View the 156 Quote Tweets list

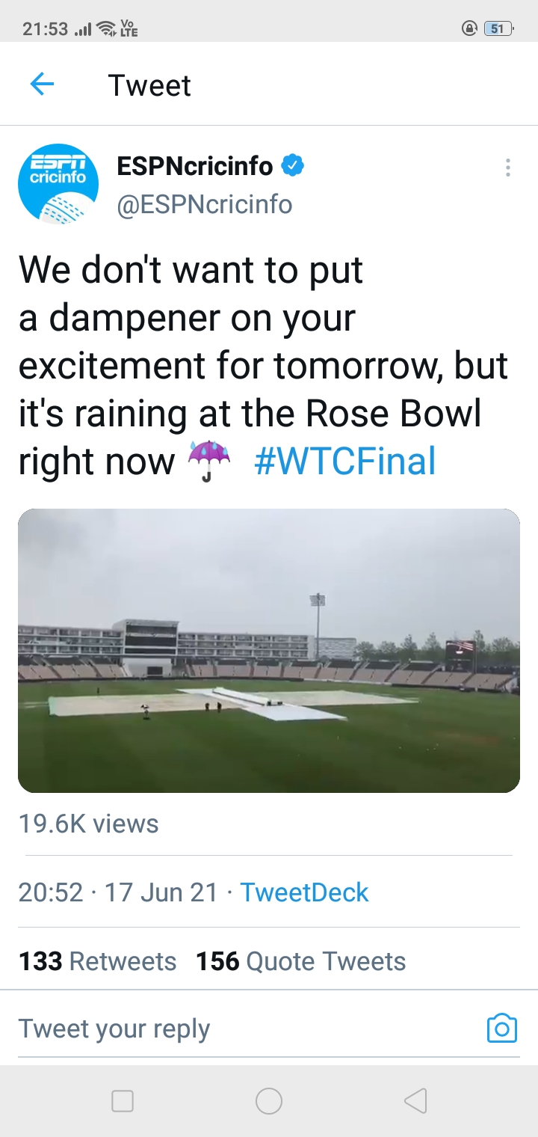tap(300, 961)
